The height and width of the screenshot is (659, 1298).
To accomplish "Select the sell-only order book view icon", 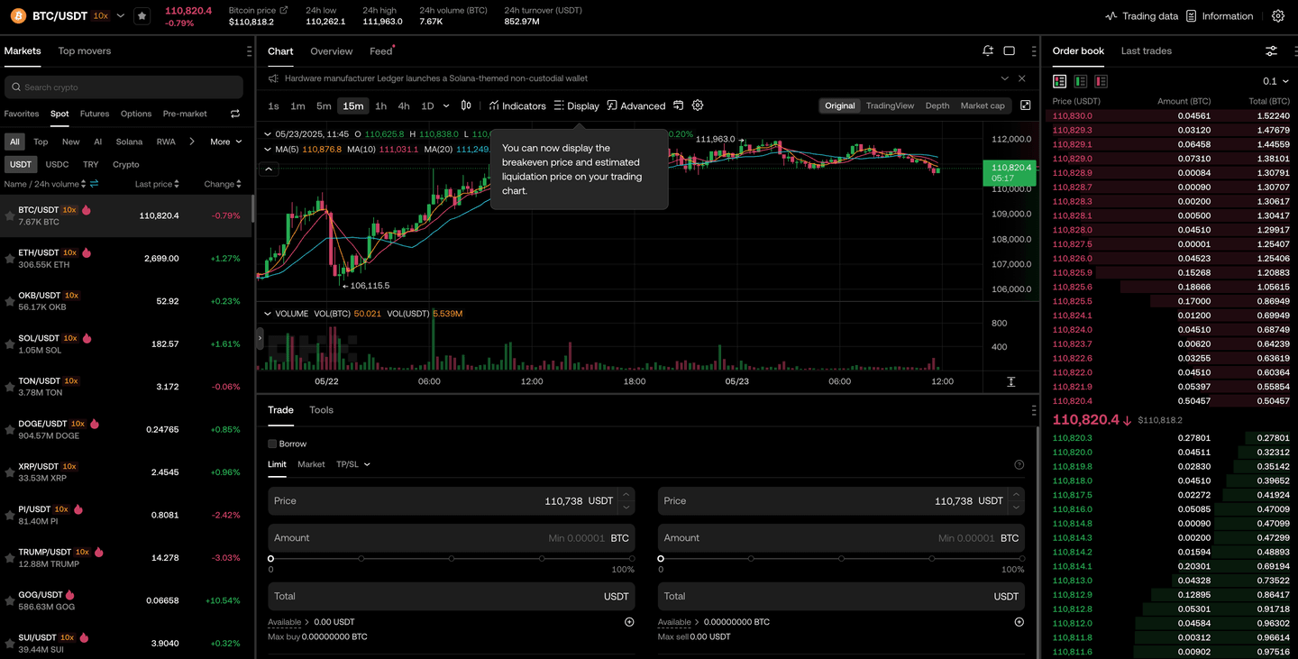I will pyautogui.click(x=1101, y=81).
